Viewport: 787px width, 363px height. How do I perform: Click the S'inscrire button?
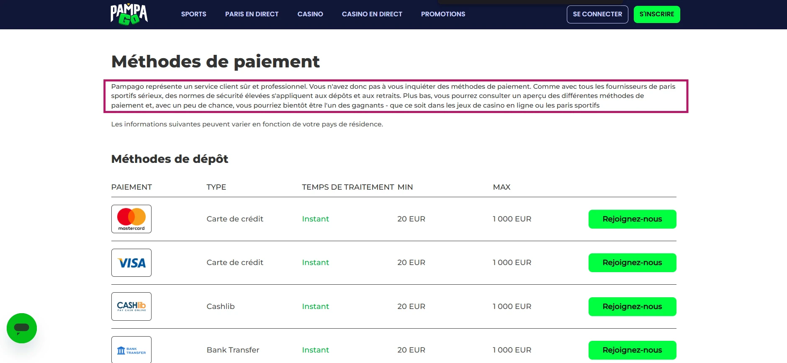point(657,14)
